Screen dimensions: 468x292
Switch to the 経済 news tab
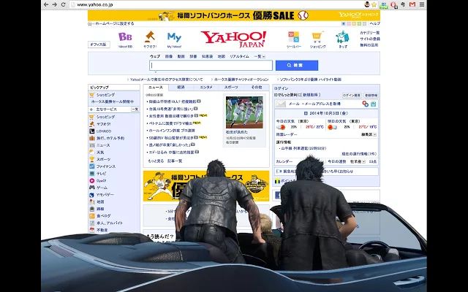pos(181,88)
